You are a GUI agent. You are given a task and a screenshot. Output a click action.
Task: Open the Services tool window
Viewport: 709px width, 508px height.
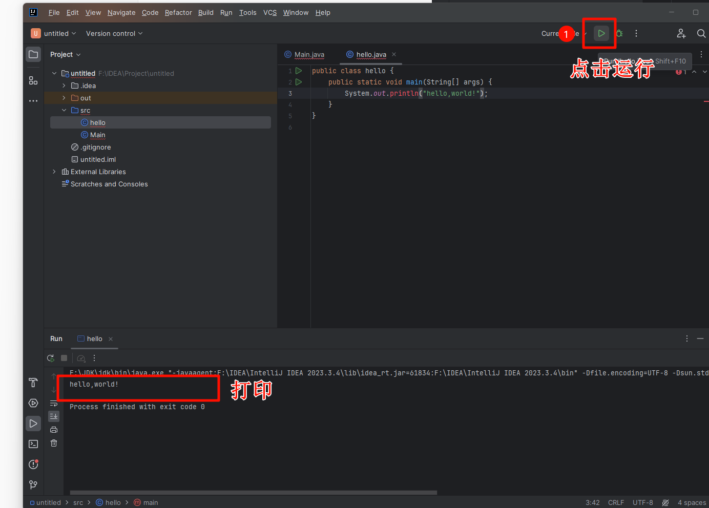click(33, 403)
